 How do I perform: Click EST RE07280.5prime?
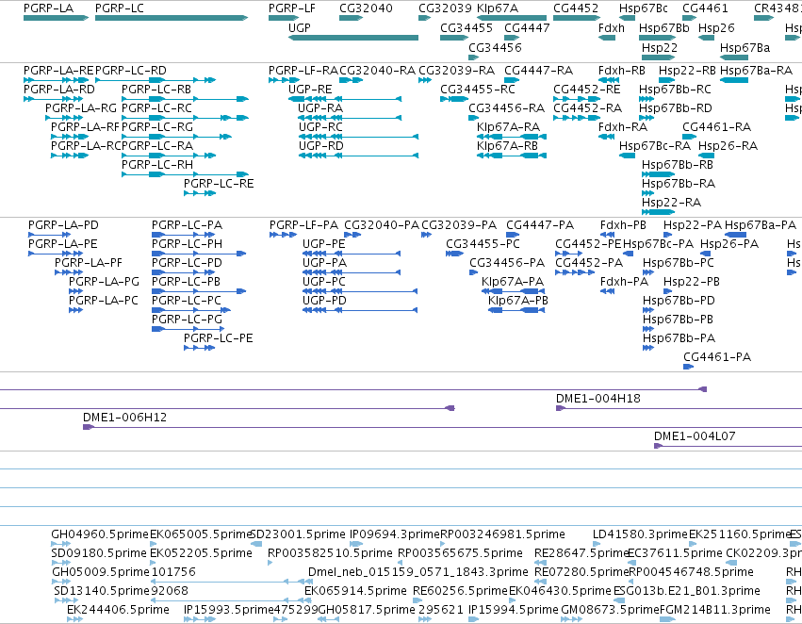click(x=540, y=582)
